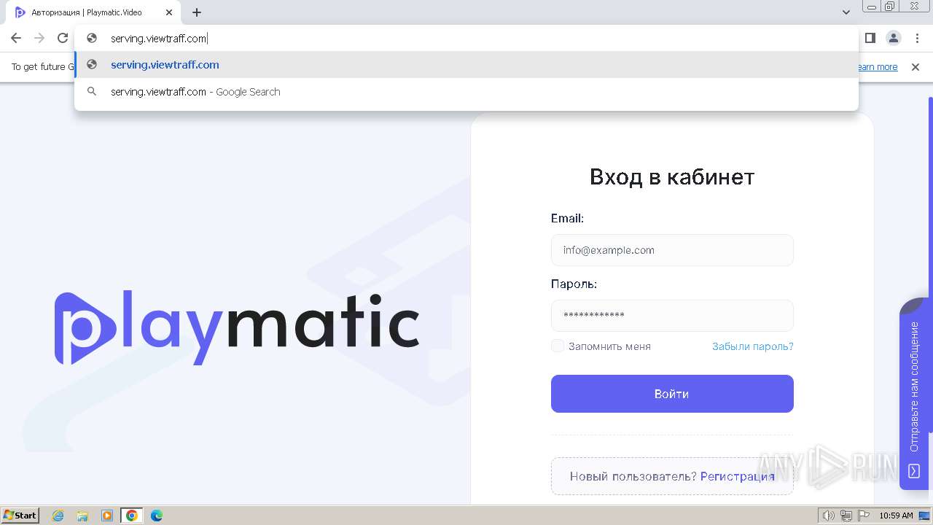Switch to Chrome in the taskbar

pos(132,516)
